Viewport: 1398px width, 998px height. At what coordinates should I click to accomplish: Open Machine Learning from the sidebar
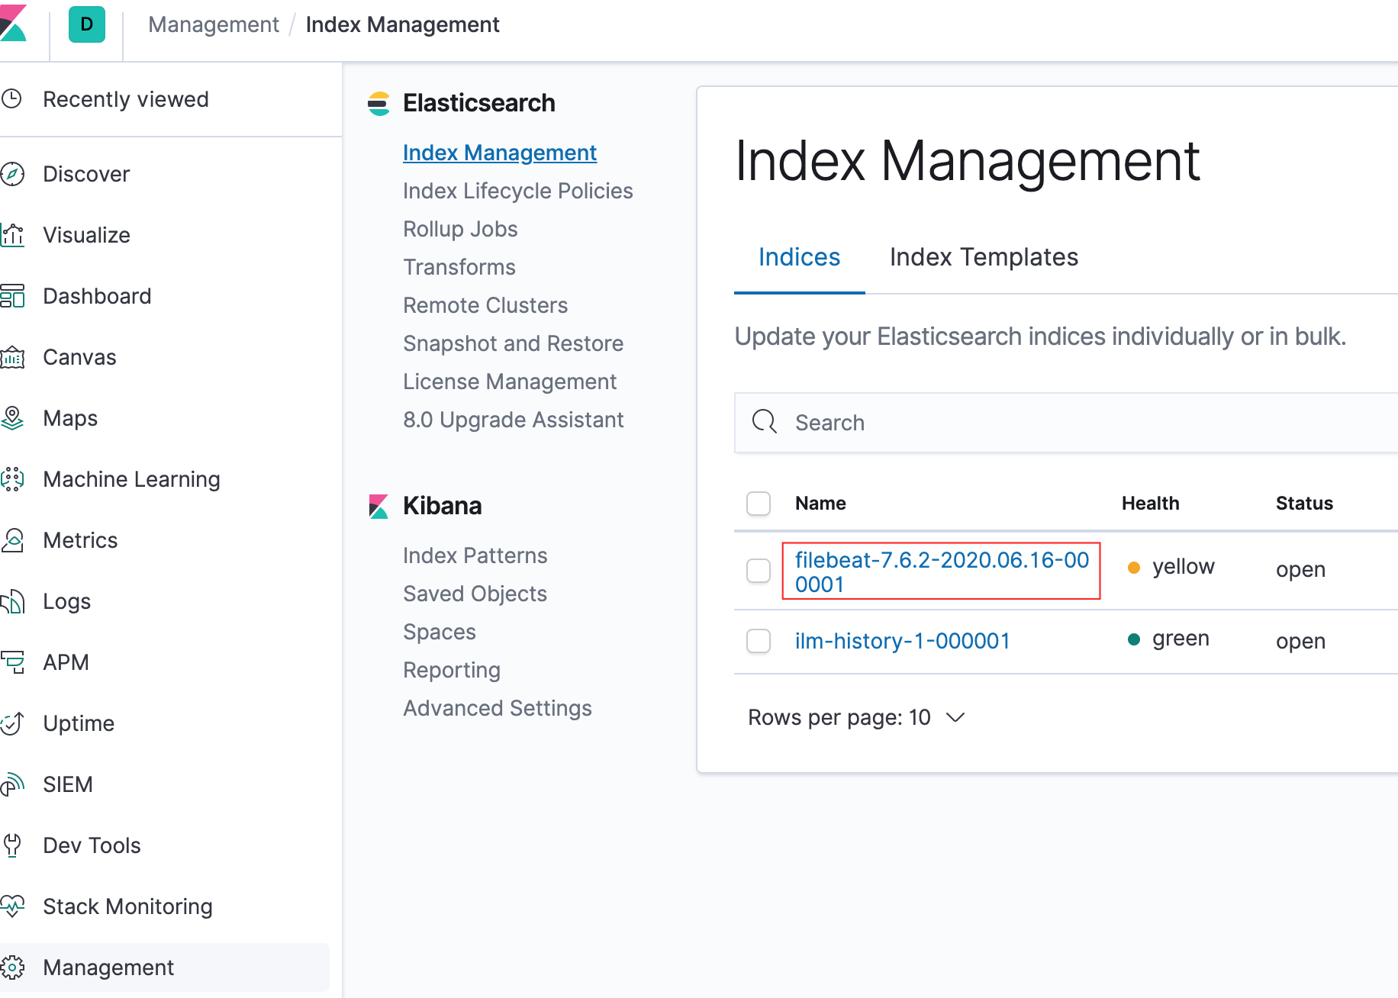pyautogui.click(x=131, y=479)
